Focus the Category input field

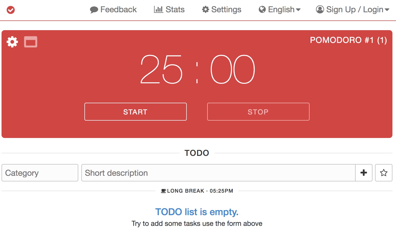pyautogui.click(x=40, y=173)
